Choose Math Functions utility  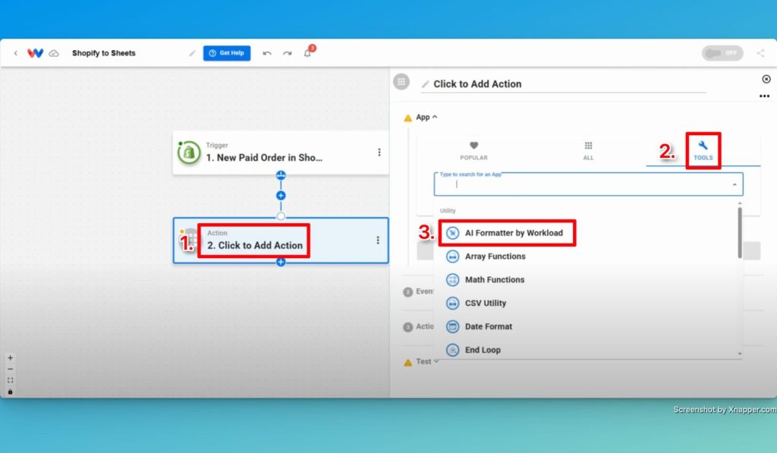point(495,279)
